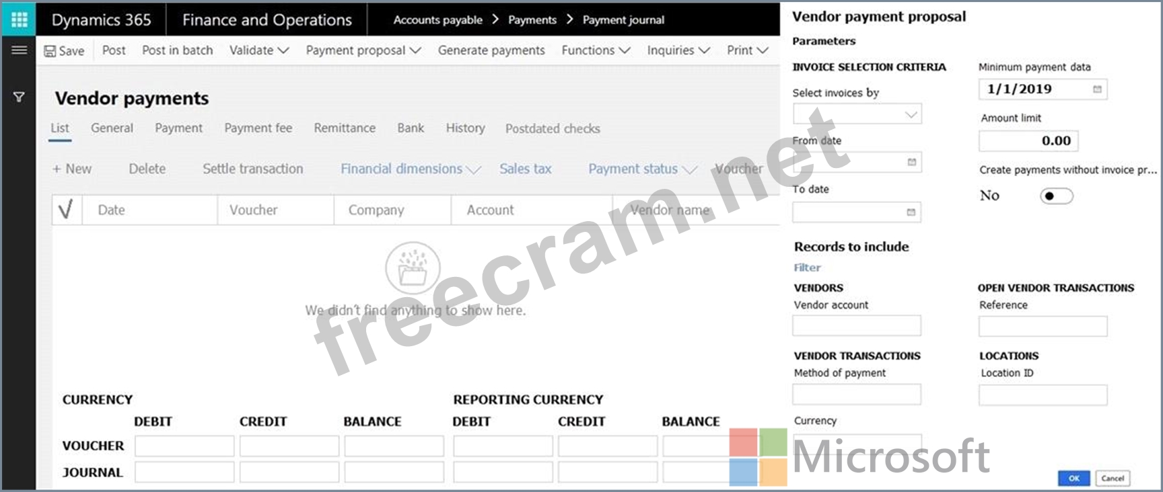Screen dimensions: 1163x492
Task: Open the Dynamics 365 app launcher grid
Action: click(x=19, y=19)
